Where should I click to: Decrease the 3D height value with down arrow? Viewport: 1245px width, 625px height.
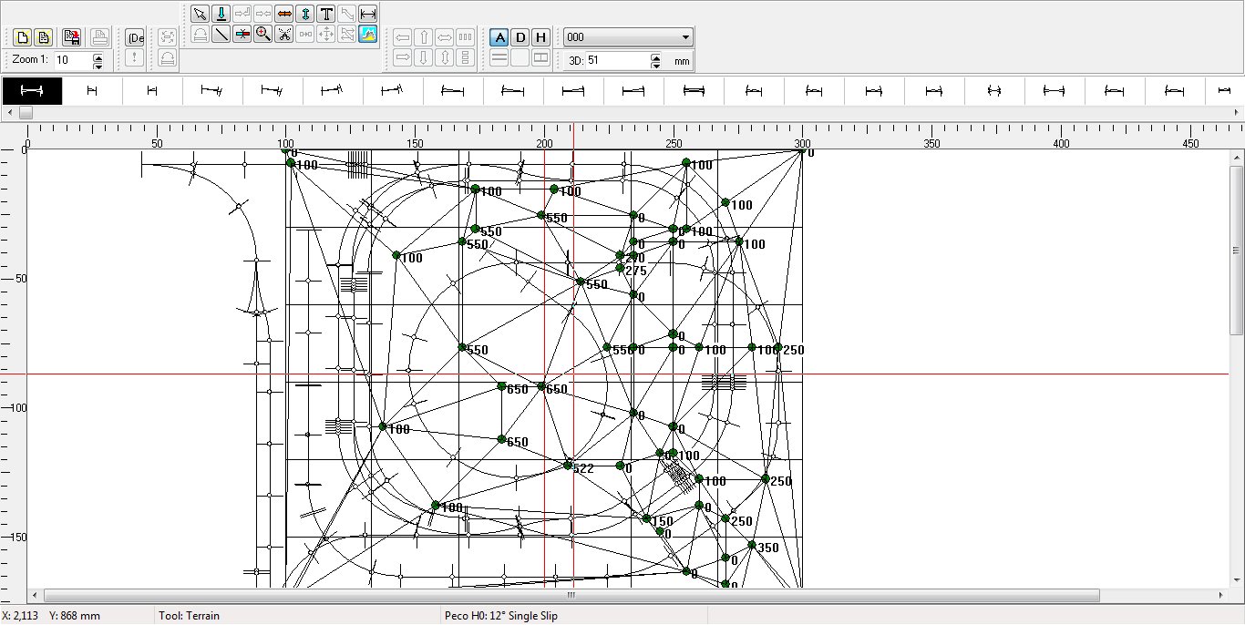point(655,65)
